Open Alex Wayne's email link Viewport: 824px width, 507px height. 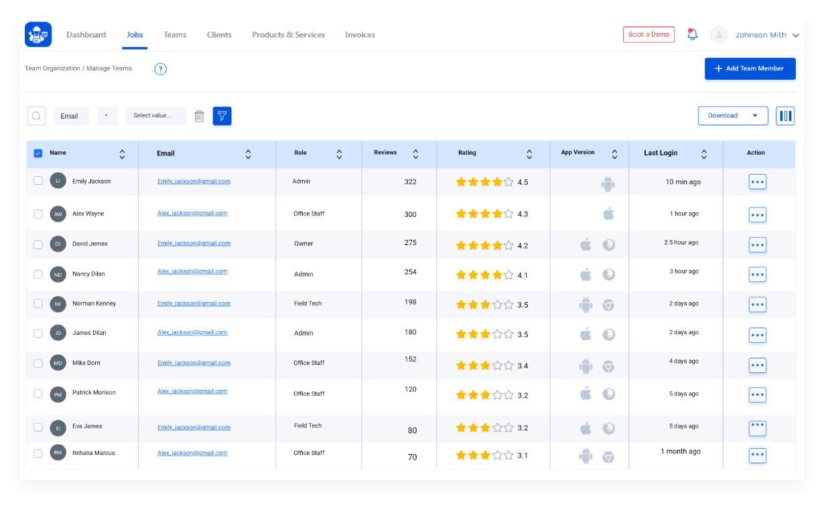(x=192, y=214)
